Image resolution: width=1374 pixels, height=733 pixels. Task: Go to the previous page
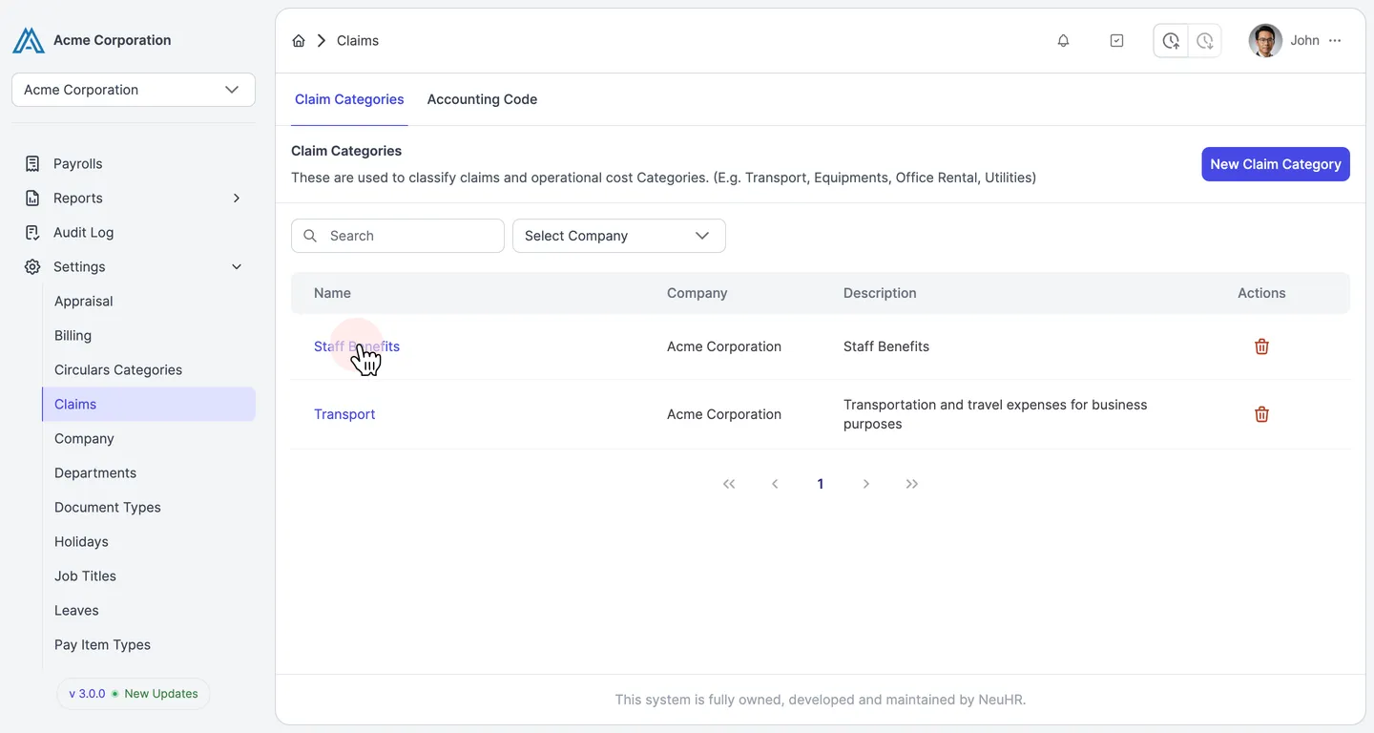775,484
